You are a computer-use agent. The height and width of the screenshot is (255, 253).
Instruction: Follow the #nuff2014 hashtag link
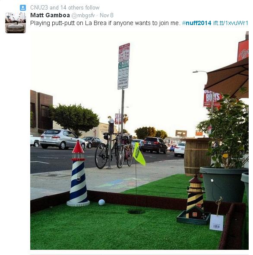pyautogui.click(x=196, y=23)
